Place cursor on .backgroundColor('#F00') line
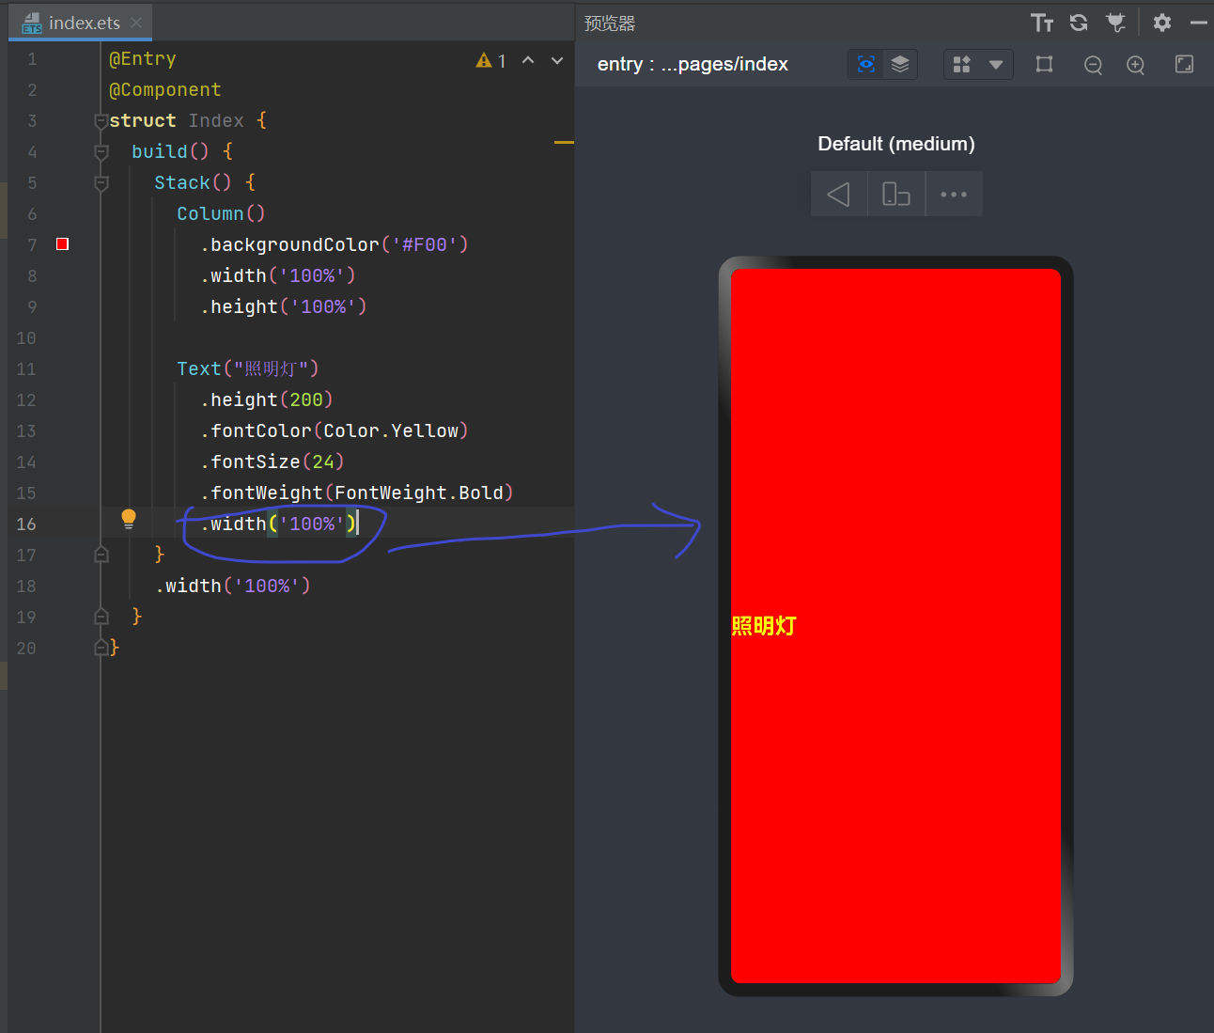 tap(334, 245)
